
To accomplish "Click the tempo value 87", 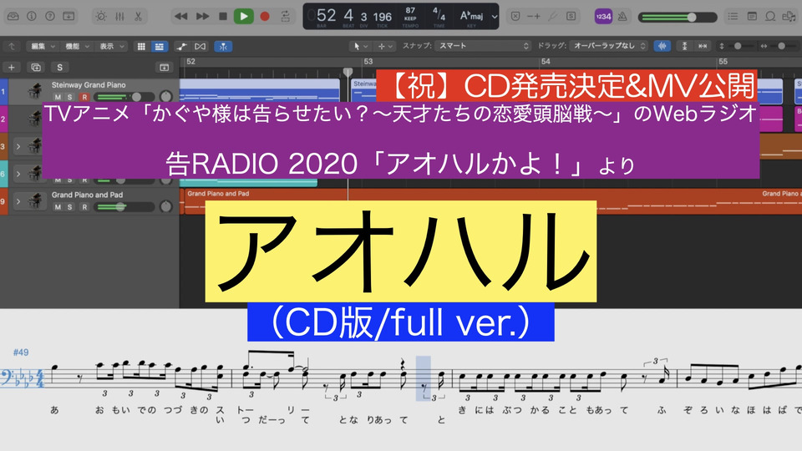I will 410,10.
